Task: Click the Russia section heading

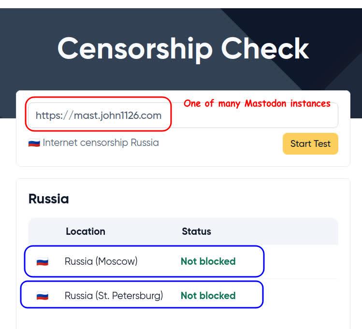Action: point(49,199)
